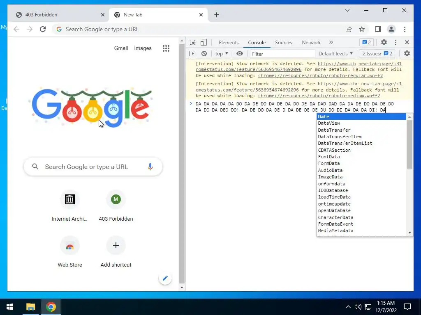The height and width of the screenshot is (315, 421).
Task: Open the Chrome profile avatar icon
Action: pos(391,29)
